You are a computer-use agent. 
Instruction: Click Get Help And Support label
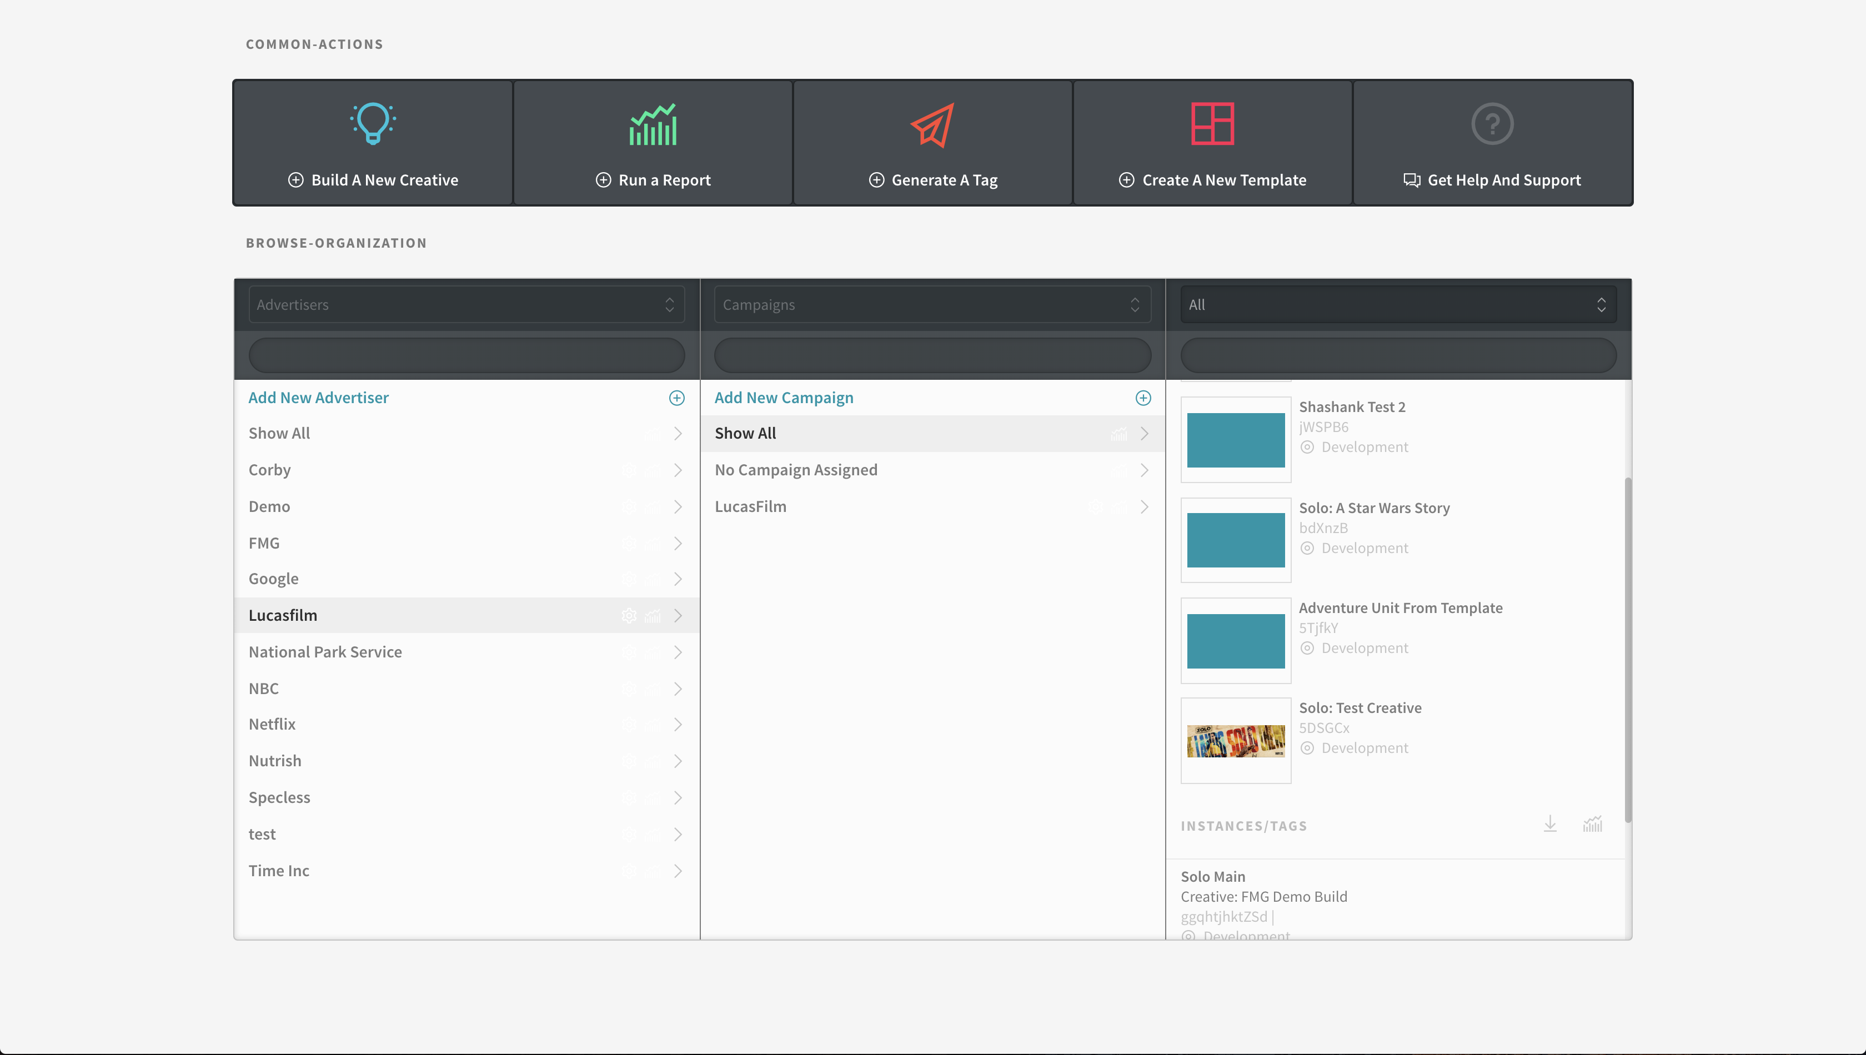click(x=1504, y=180)
